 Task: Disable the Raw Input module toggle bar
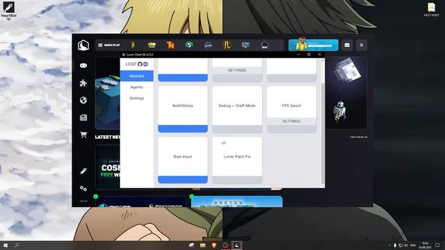(183, 179)
